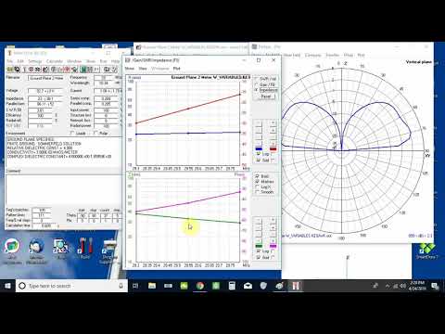Click the taskbar clock

point(417,286)
